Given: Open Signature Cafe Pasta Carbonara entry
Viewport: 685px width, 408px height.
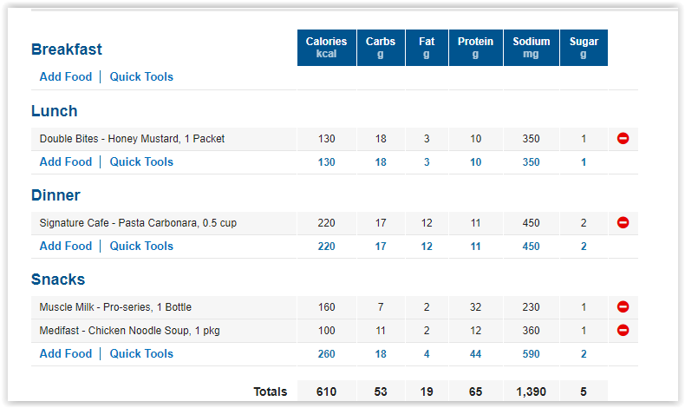Looking at the screenshot, I should (x=138, y=223).
